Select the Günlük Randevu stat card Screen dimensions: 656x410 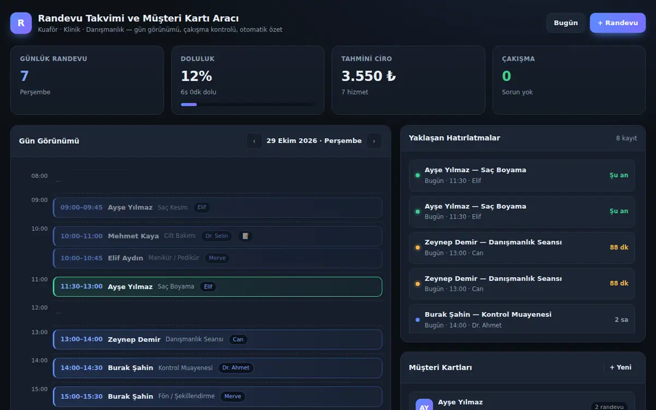click(x=87, y=80)
